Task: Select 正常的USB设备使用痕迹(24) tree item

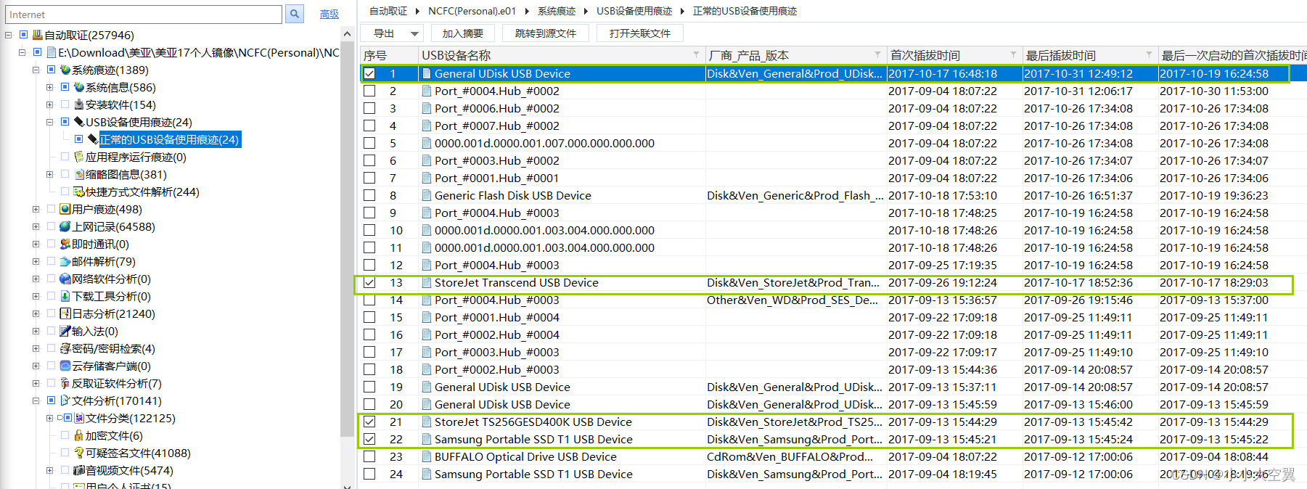Action: pyautogui.click(x=169, y=139)
